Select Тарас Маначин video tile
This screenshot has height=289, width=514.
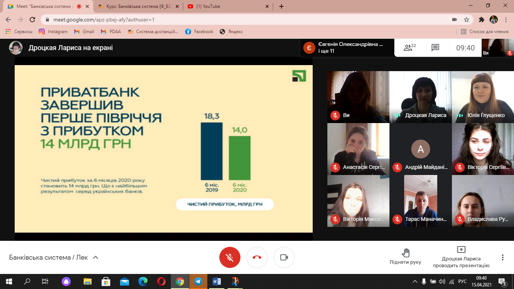pyautogui.click(x=421, y=201)
